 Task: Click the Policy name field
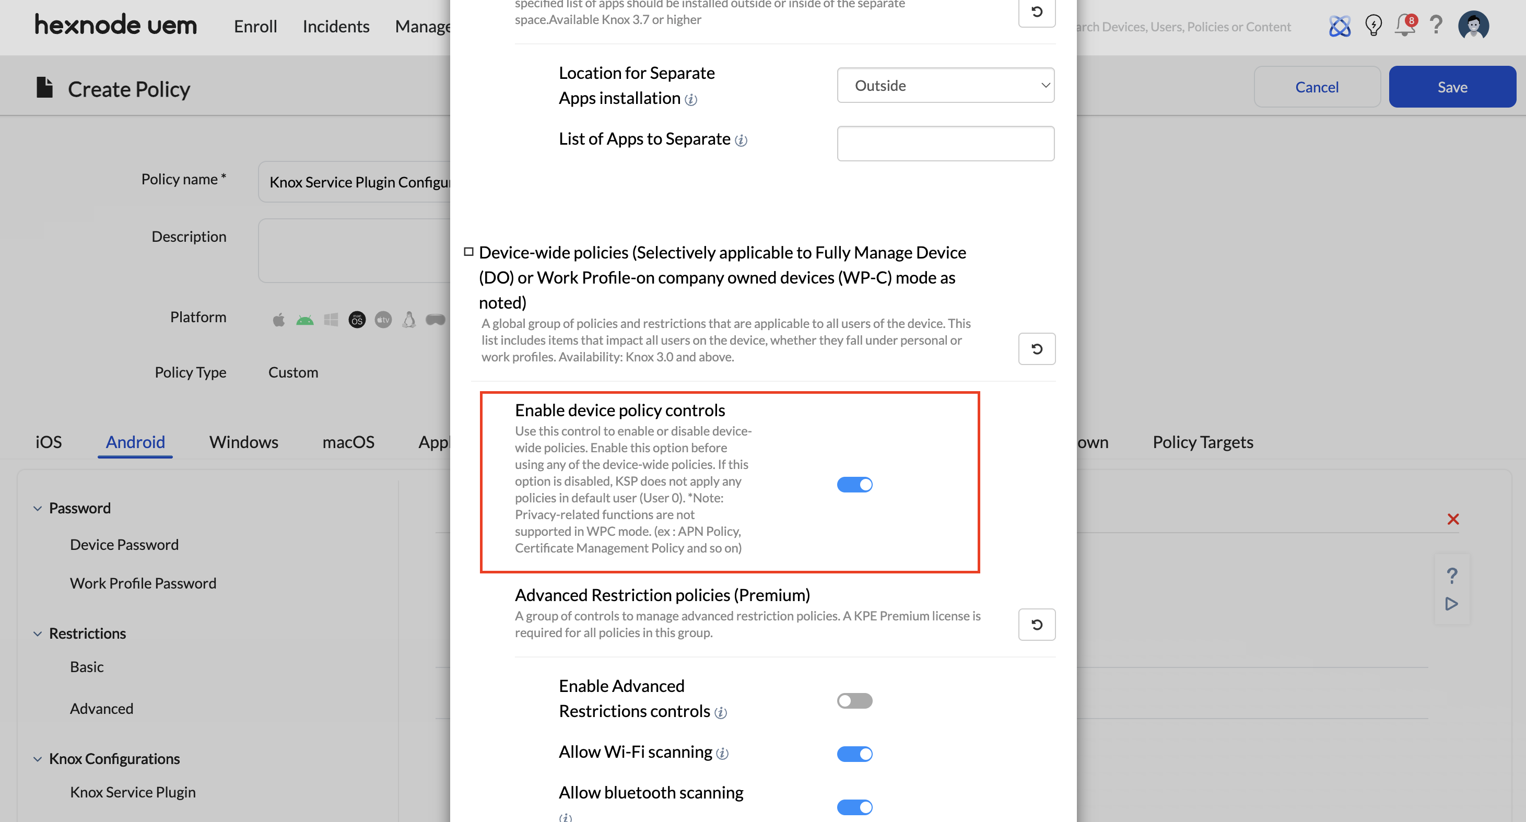point(354,182)
